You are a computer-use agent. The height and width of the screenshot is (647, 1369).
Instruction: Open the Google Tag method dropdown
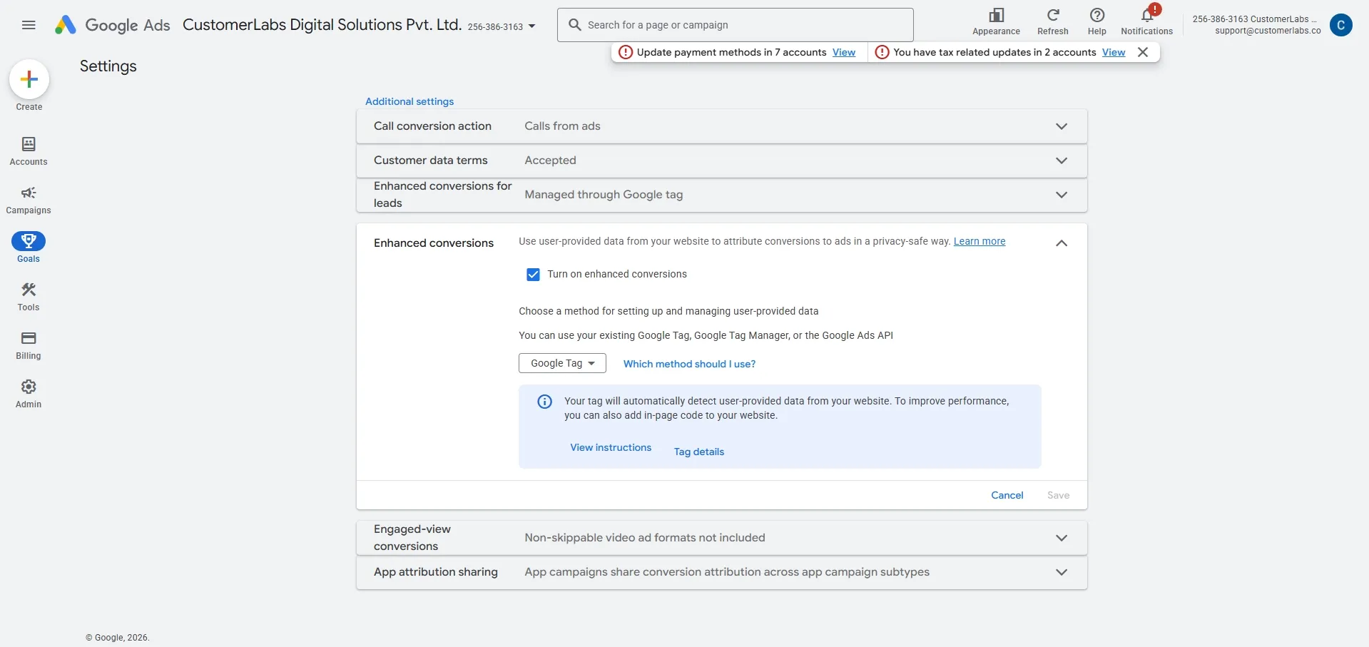click(x=562, y=363)
